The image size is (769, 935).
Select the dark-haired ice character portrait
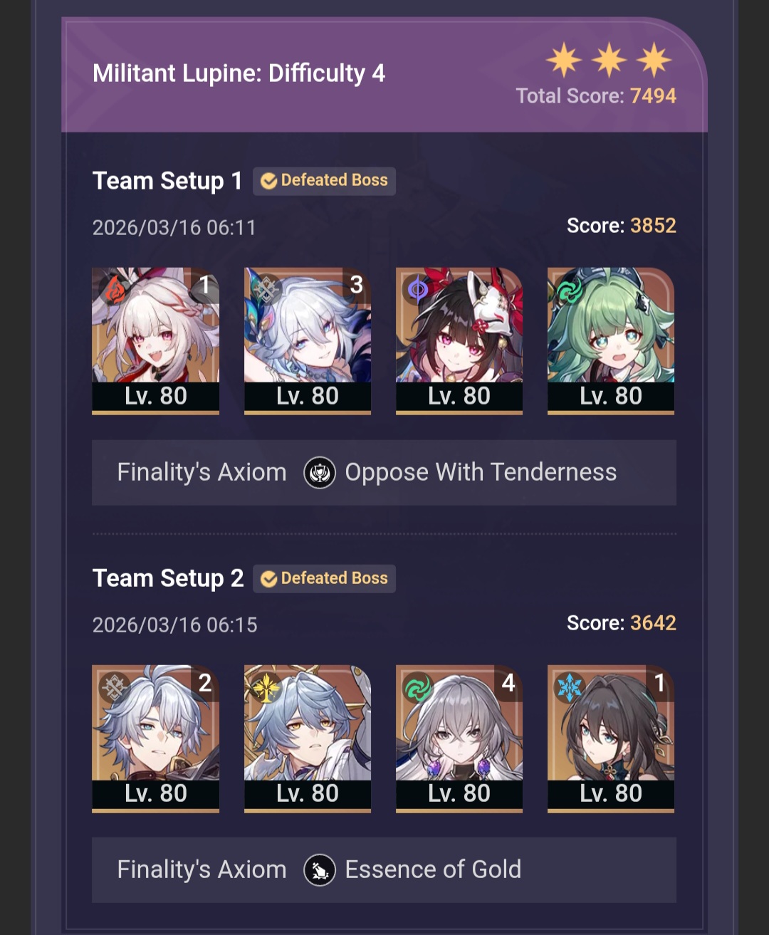pos(611,738)
